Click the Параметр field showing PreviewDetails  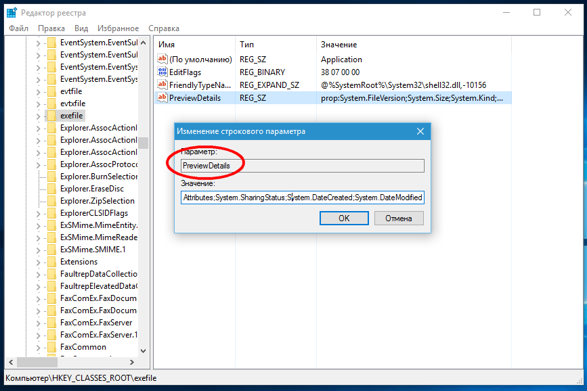pos(303,166)
